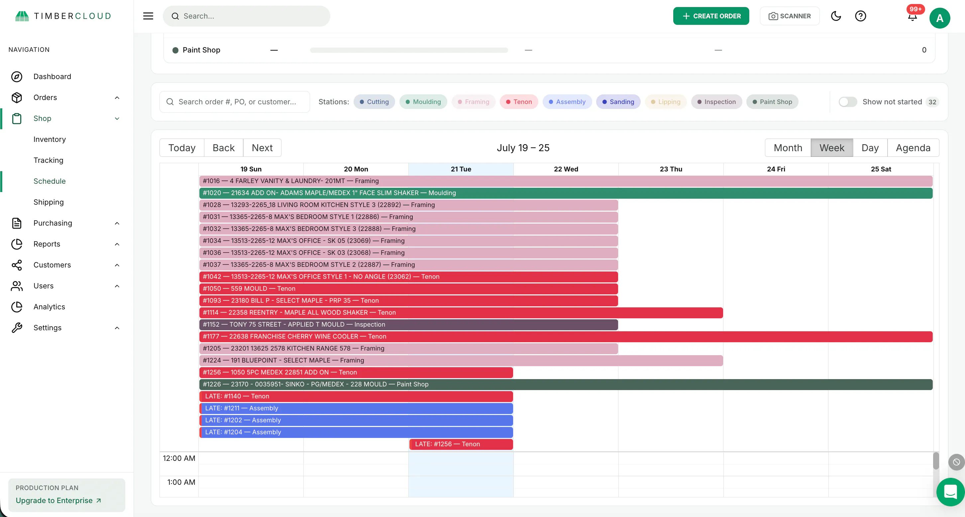Click the Dashboard compass icon
This screenshot has height=517, width=965.
pos(17,76)
